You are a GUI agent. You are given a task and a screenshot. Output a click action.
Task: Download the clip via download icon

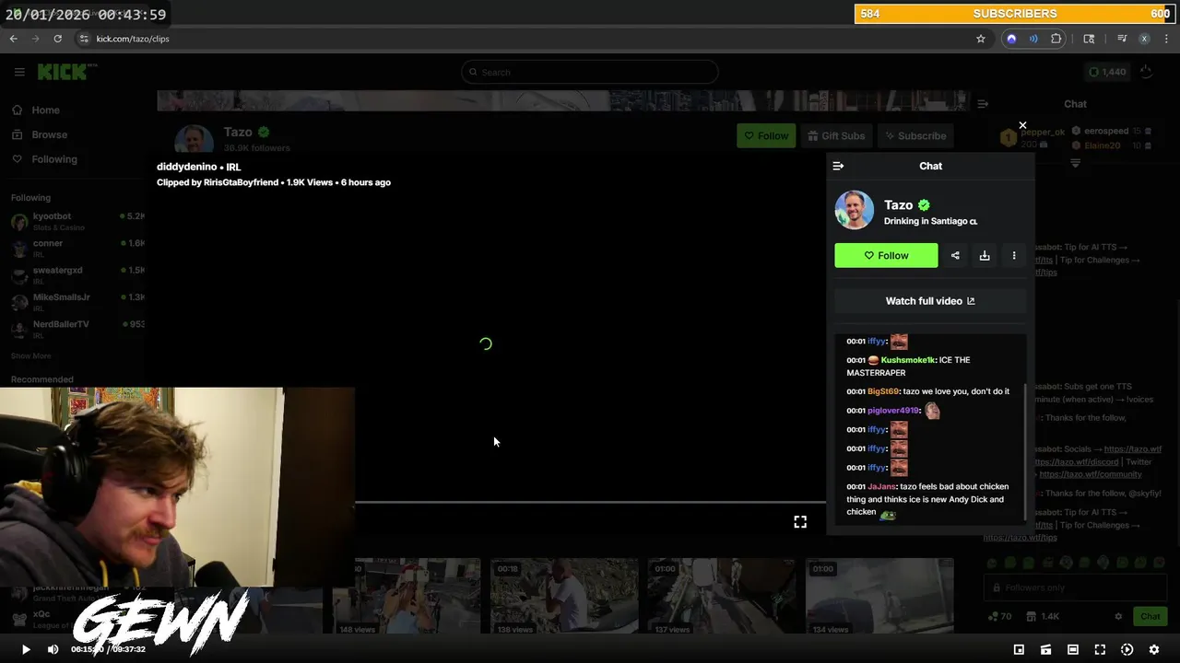point(985,256)
